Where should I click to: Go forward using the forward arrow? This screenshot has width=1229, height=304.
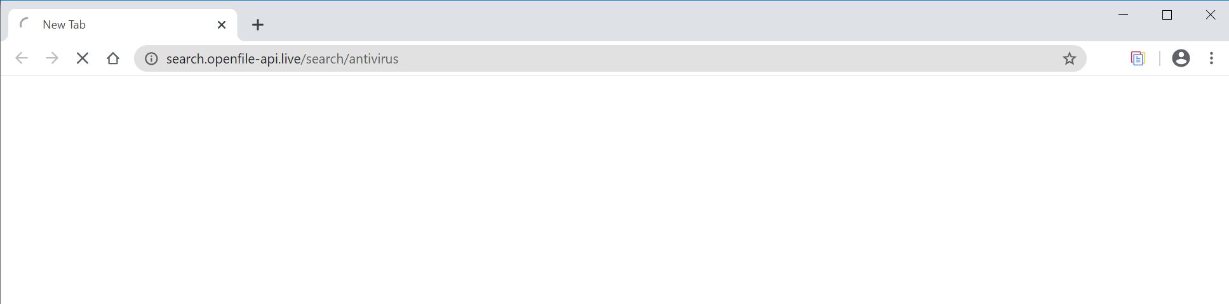click(52, 58)
